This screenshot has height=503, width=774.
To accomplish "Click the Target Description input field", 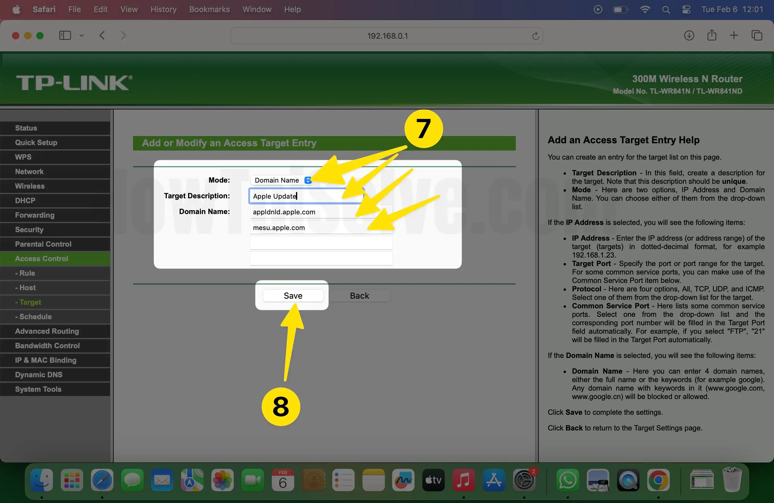I will (306, 196).
